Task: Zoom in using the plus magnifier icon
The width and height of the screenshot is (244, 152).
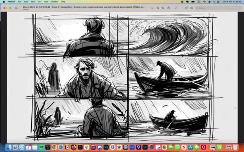Action: [x=163, y=8]
